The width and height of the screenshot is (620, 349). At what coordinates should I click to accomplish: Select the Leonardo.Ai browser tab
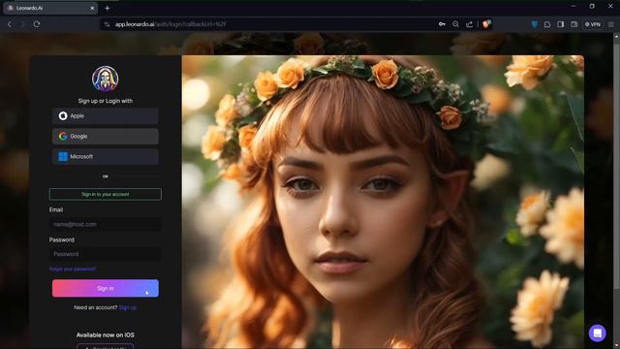(x=50, y=8)
